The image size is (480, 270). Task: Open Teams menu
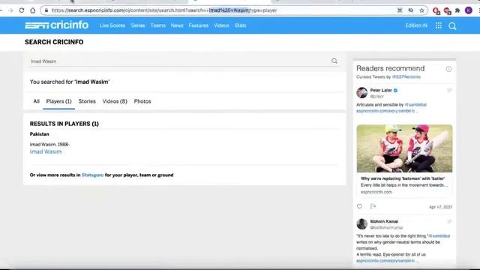158,25
